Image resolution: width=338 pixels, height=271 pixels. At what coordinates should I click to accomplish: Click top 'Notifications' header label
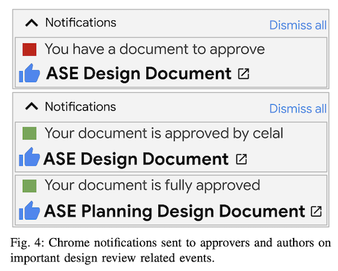pyautogui.click(x=81, y=23)
